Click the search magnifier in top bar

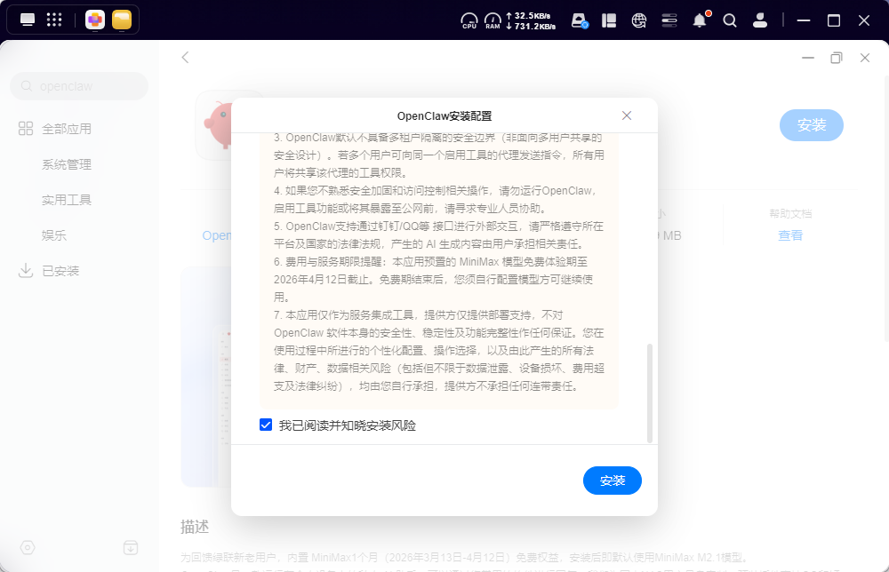pyautogui.click(x=730, y=20)
